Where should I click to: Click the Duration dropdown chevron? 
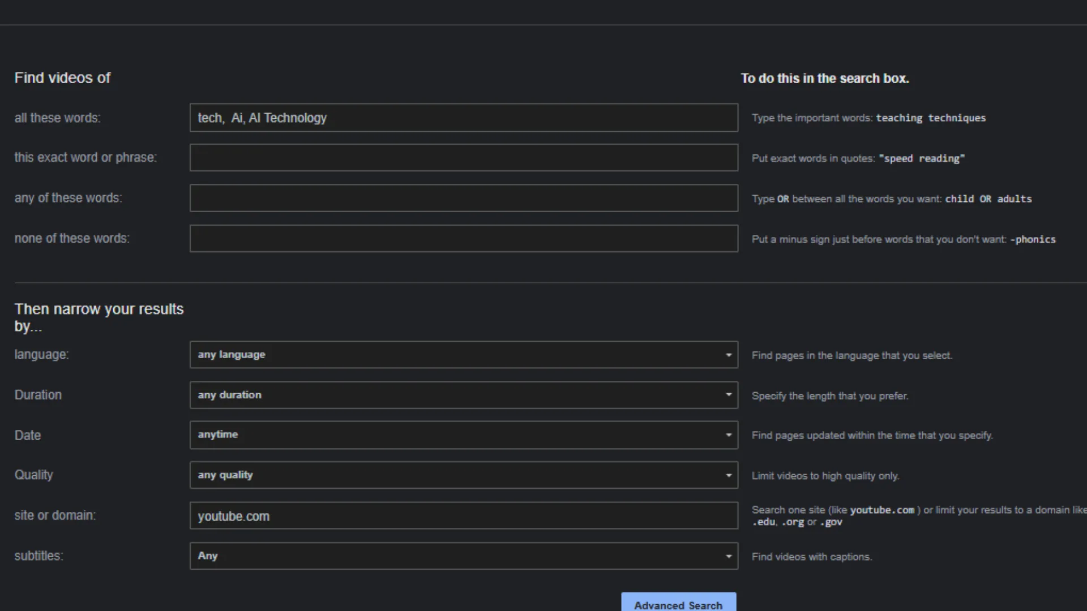729,395
